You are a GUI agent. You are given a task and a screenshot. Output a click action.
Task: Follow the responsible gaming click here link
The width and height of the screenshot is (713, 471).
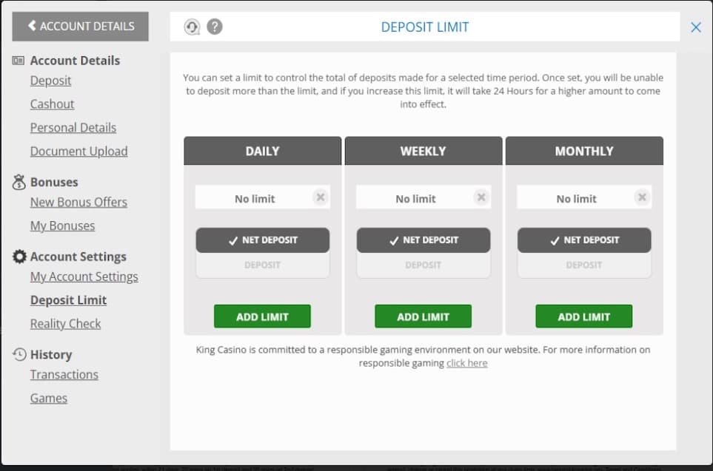(467, 363)
